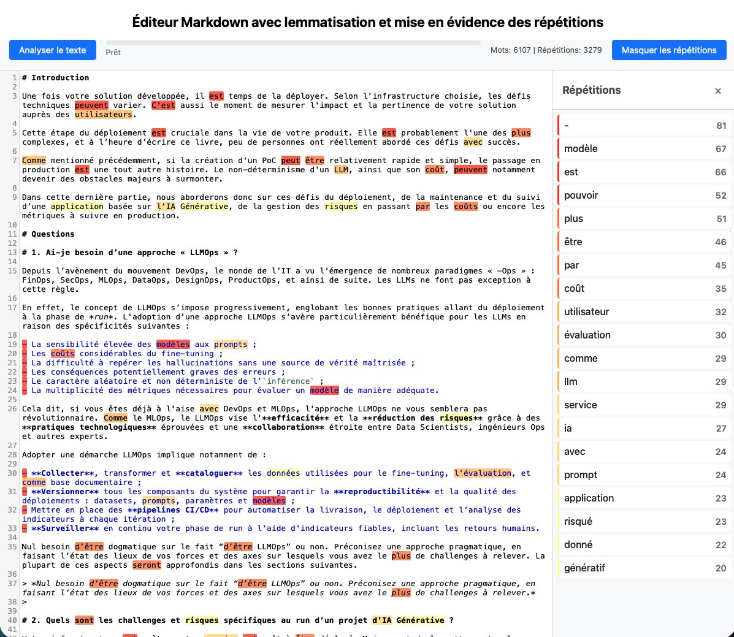Click the 'Prêt' status label

(x=113, y=53)
